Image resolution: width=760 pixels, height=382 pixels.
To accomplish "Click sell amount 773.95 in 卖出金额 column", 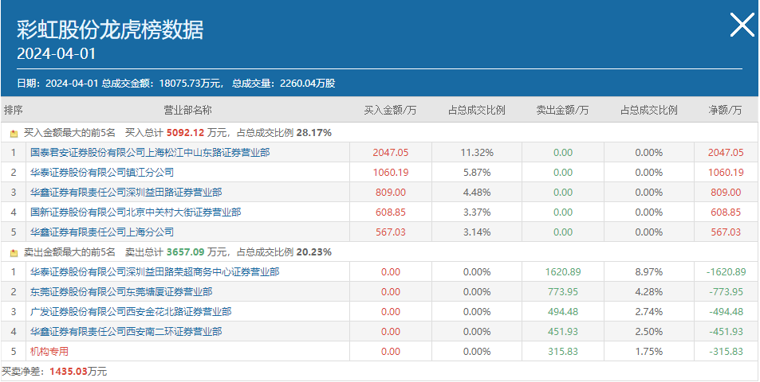I will point(563,291).
